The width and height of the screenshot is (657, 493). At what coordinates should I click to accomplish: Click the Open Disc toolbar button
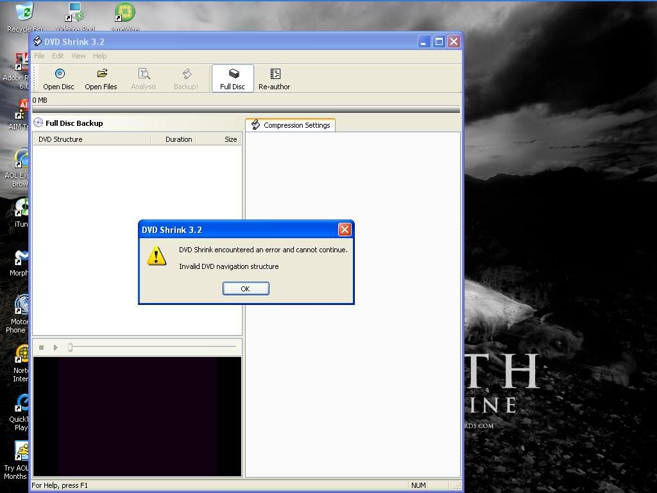(x=58, y=79)
